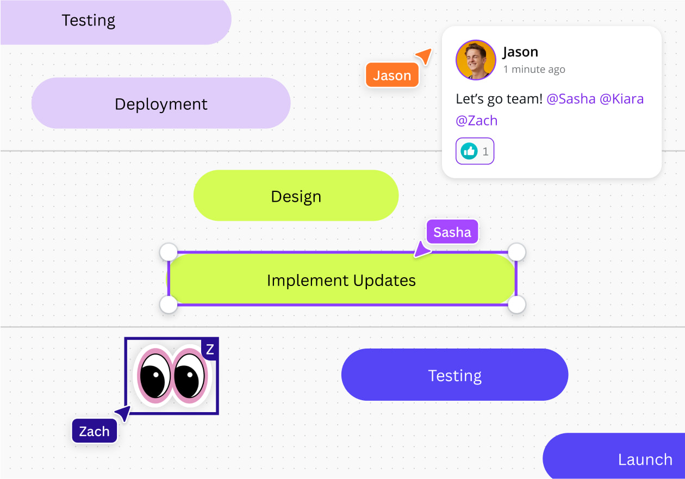
Task: Grab the top-left selection handle of Implement Updates
Action: point(169,251)
